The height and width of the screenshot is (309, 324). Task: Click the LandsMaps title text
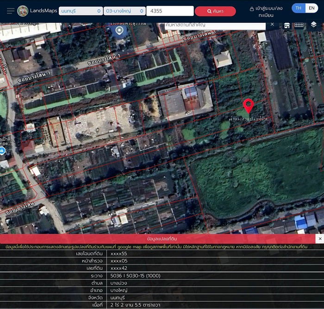coord(43,11)
